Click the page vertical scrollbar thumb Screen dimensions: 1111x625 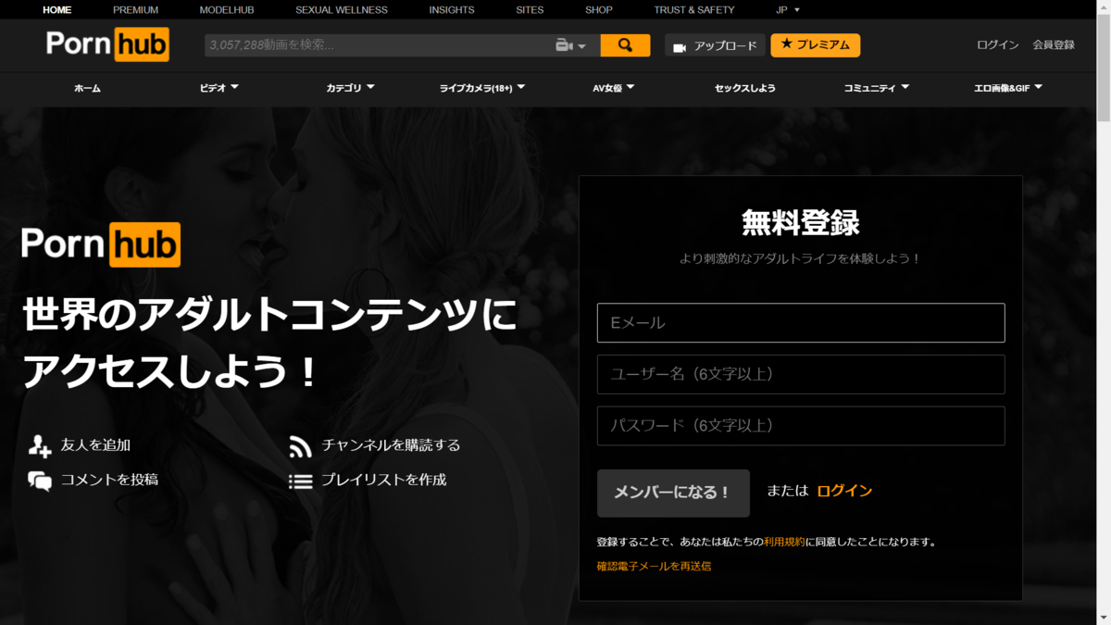(1104, 68)
